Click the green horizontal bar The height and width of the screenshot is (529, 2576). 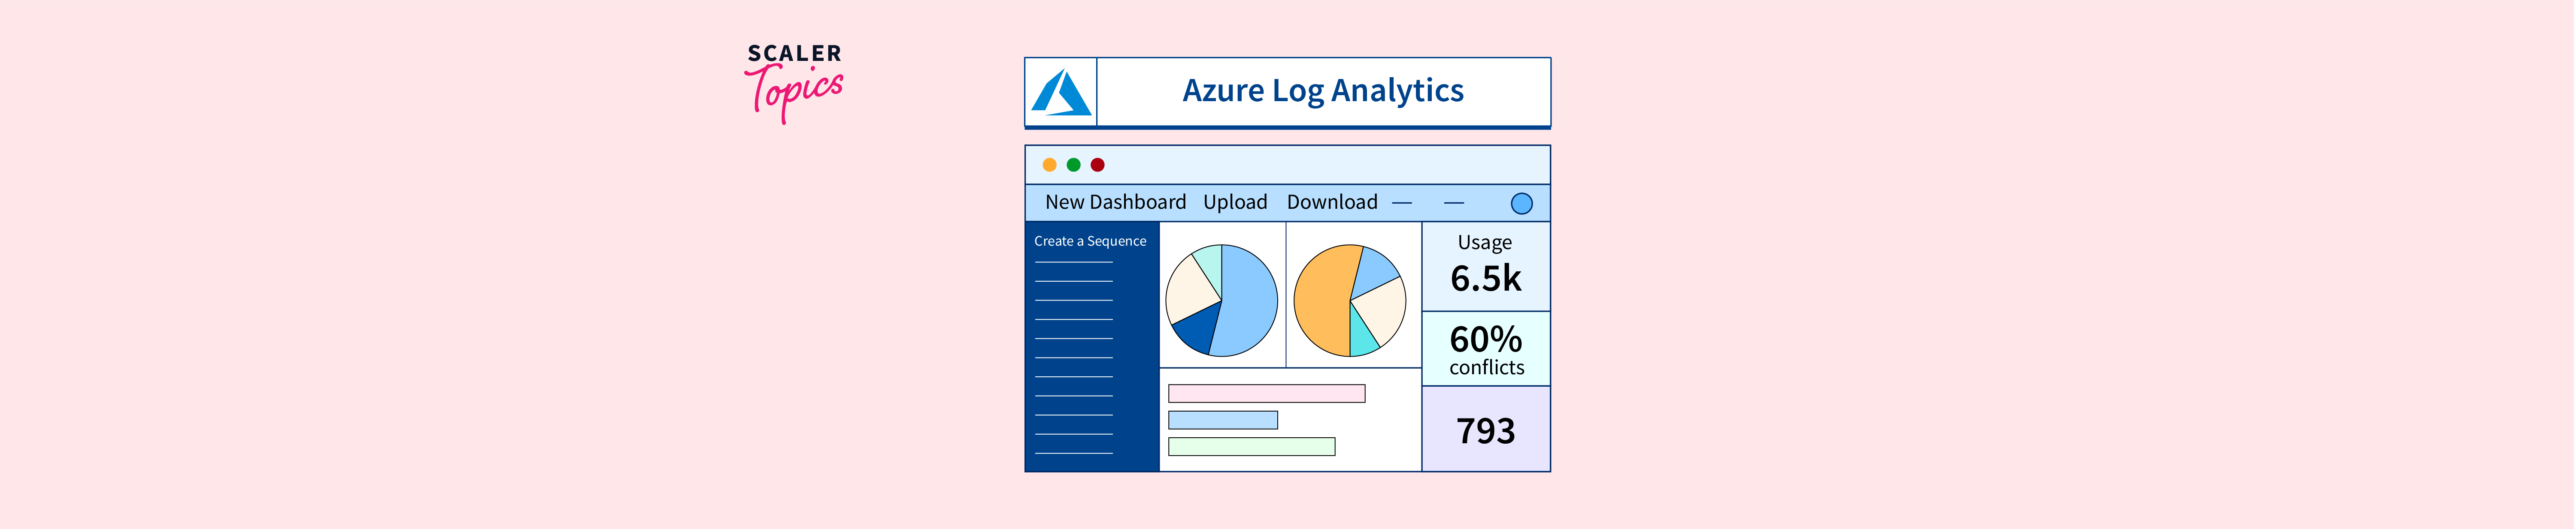tap(1251, 446)
